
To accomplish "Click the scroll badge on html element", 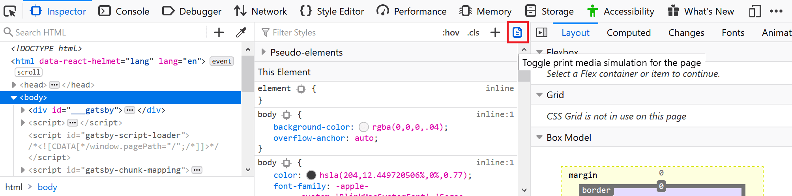I will [28, 72].
